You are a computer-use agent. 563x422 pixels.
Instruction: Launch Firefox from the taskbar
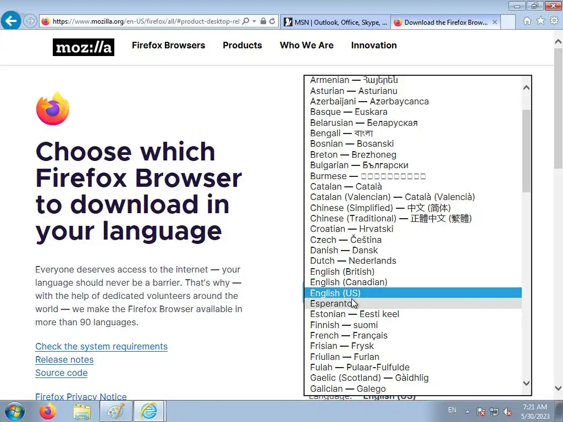click(47, 411)
